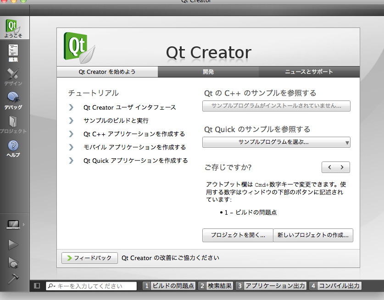Open the プロジェクト projects mode

tap(13, 124)
